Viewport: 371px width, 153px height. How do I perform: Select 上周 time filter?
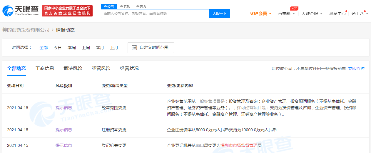coord(86,47)
